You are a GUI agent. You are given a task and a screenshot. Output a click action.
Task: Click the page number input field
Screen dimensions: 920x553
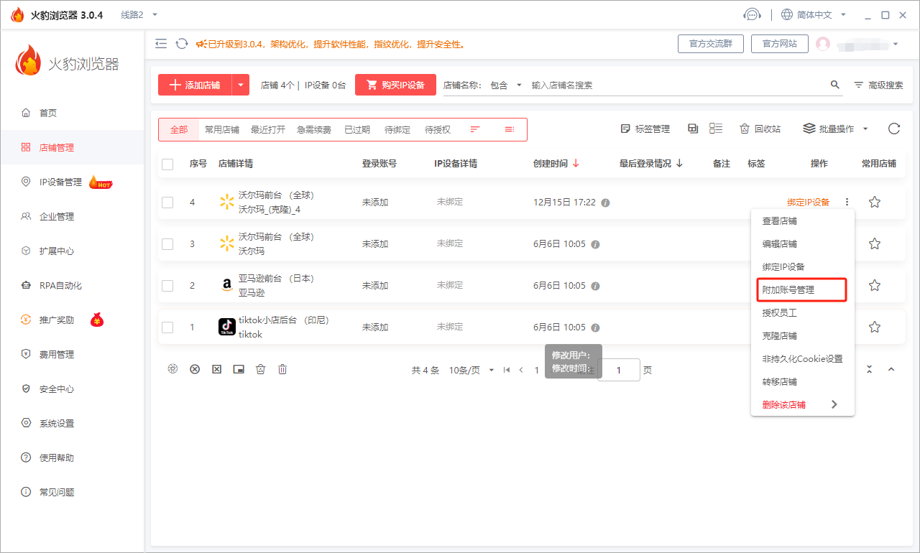[x=618, y=369]
